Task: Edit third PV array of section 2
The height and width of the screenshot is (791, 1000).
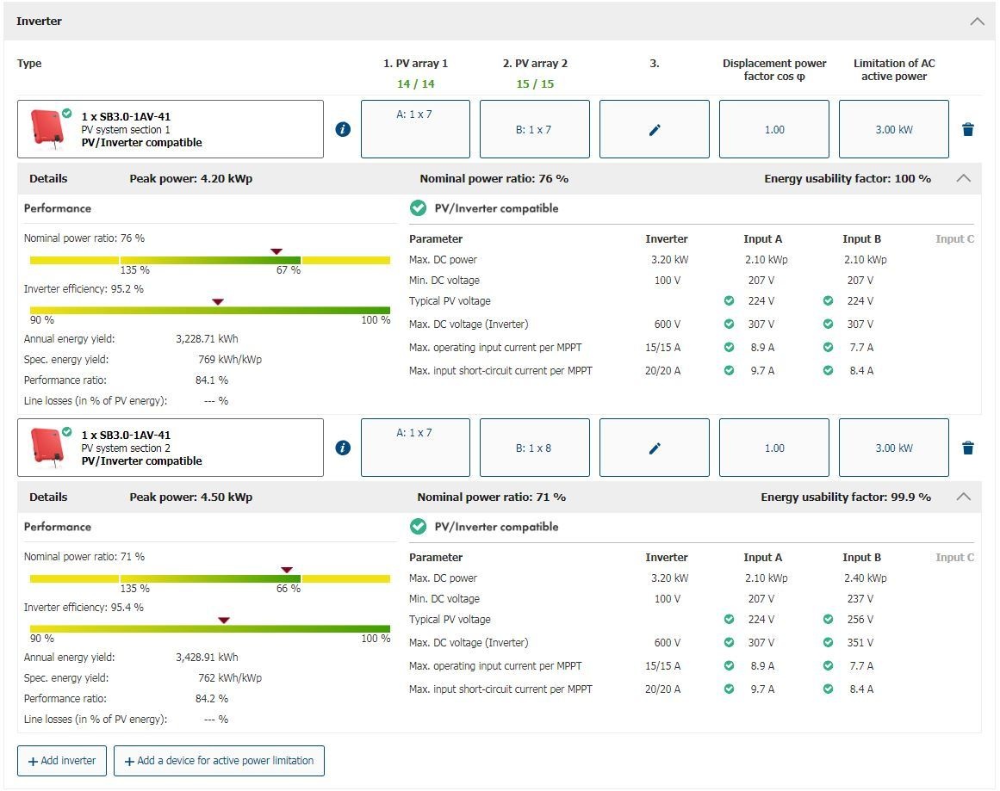Action: click(x=654, y=448)
